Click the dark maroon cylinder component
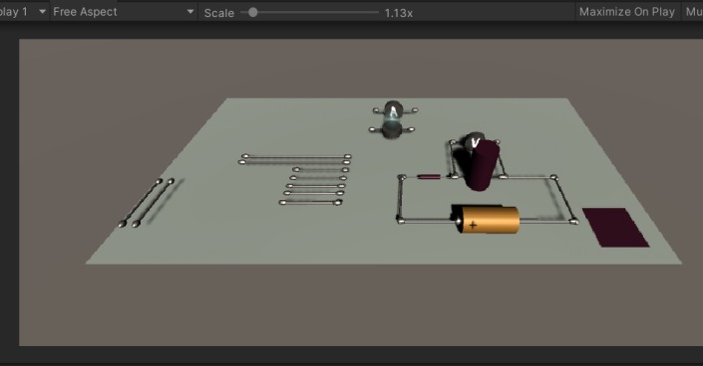This screenshot has height=366, width=703. click(483, 165)
